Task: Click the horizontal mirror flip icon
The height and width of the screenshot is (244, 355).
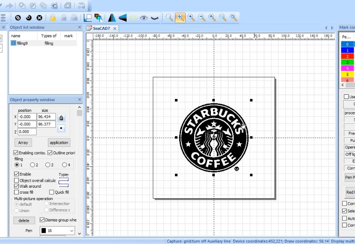Action: point(112,17)
